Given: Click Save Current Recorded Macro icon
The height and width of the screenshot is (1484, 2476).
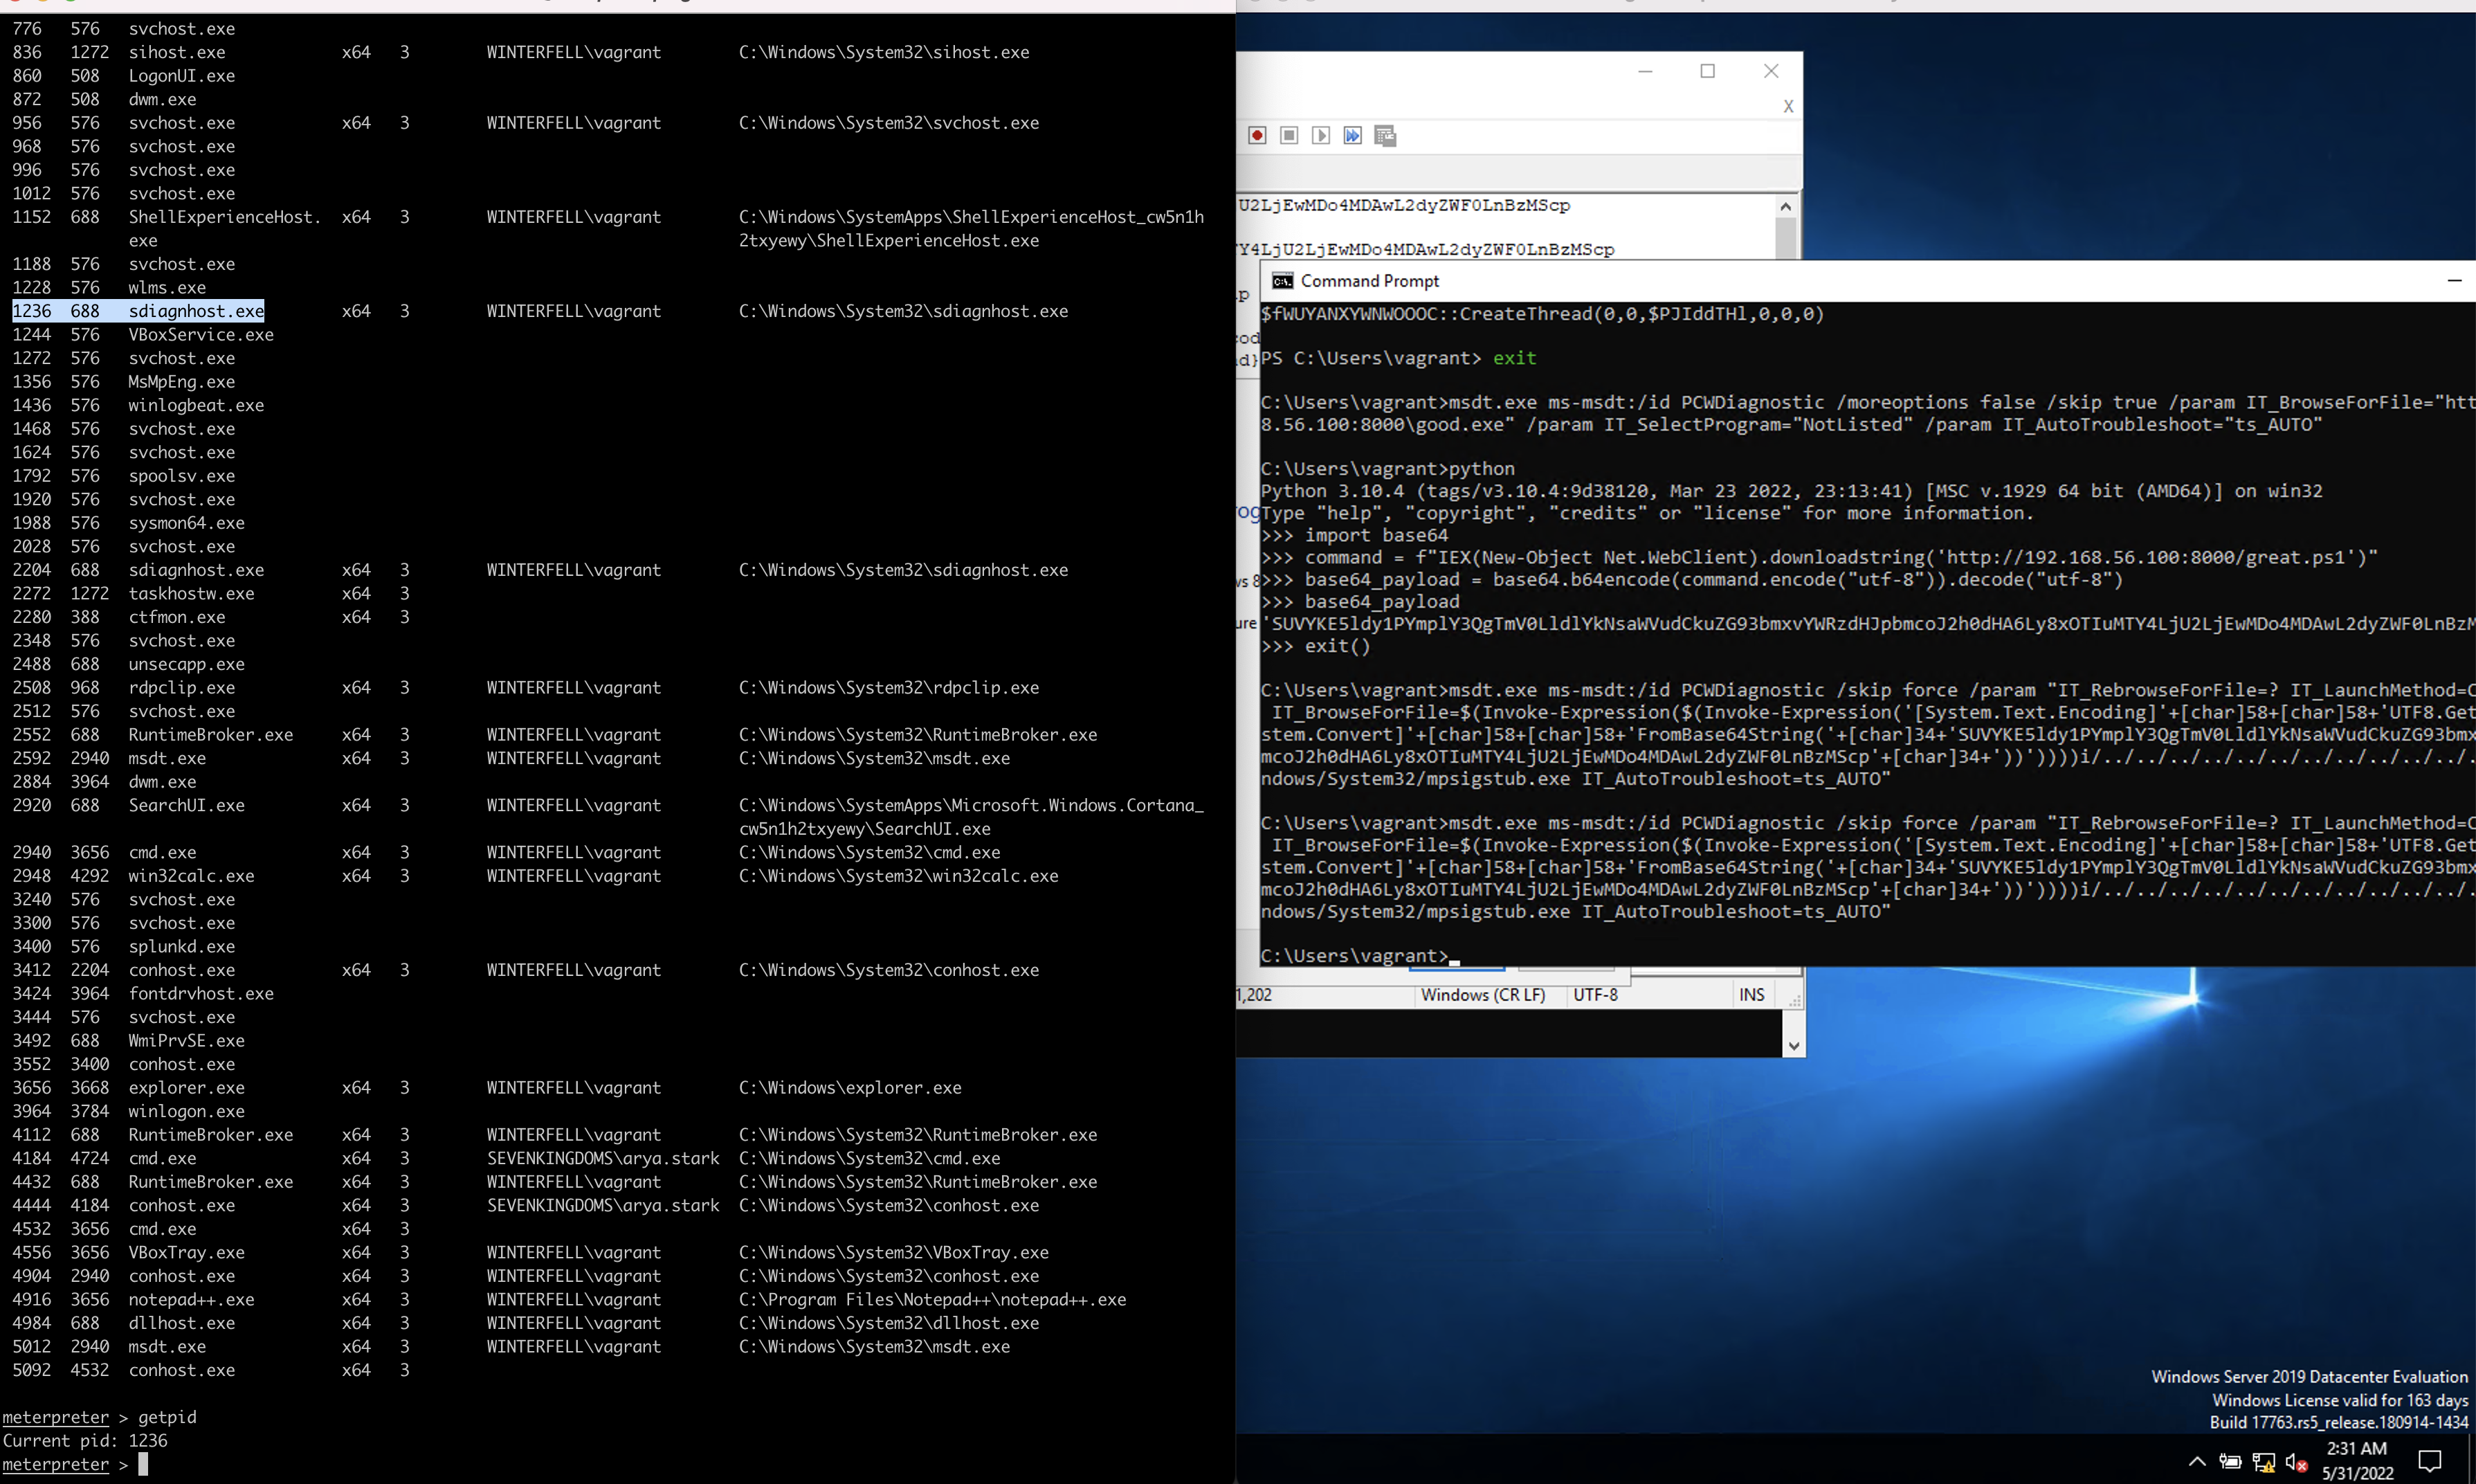Looking at the screenshot, I should click(x=1385, y=135).
